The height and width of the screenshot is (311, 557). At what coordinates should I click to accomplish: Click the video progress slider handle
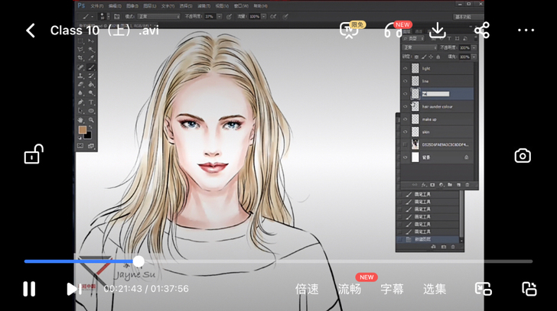pyautogui.click(x=138, y=261)
